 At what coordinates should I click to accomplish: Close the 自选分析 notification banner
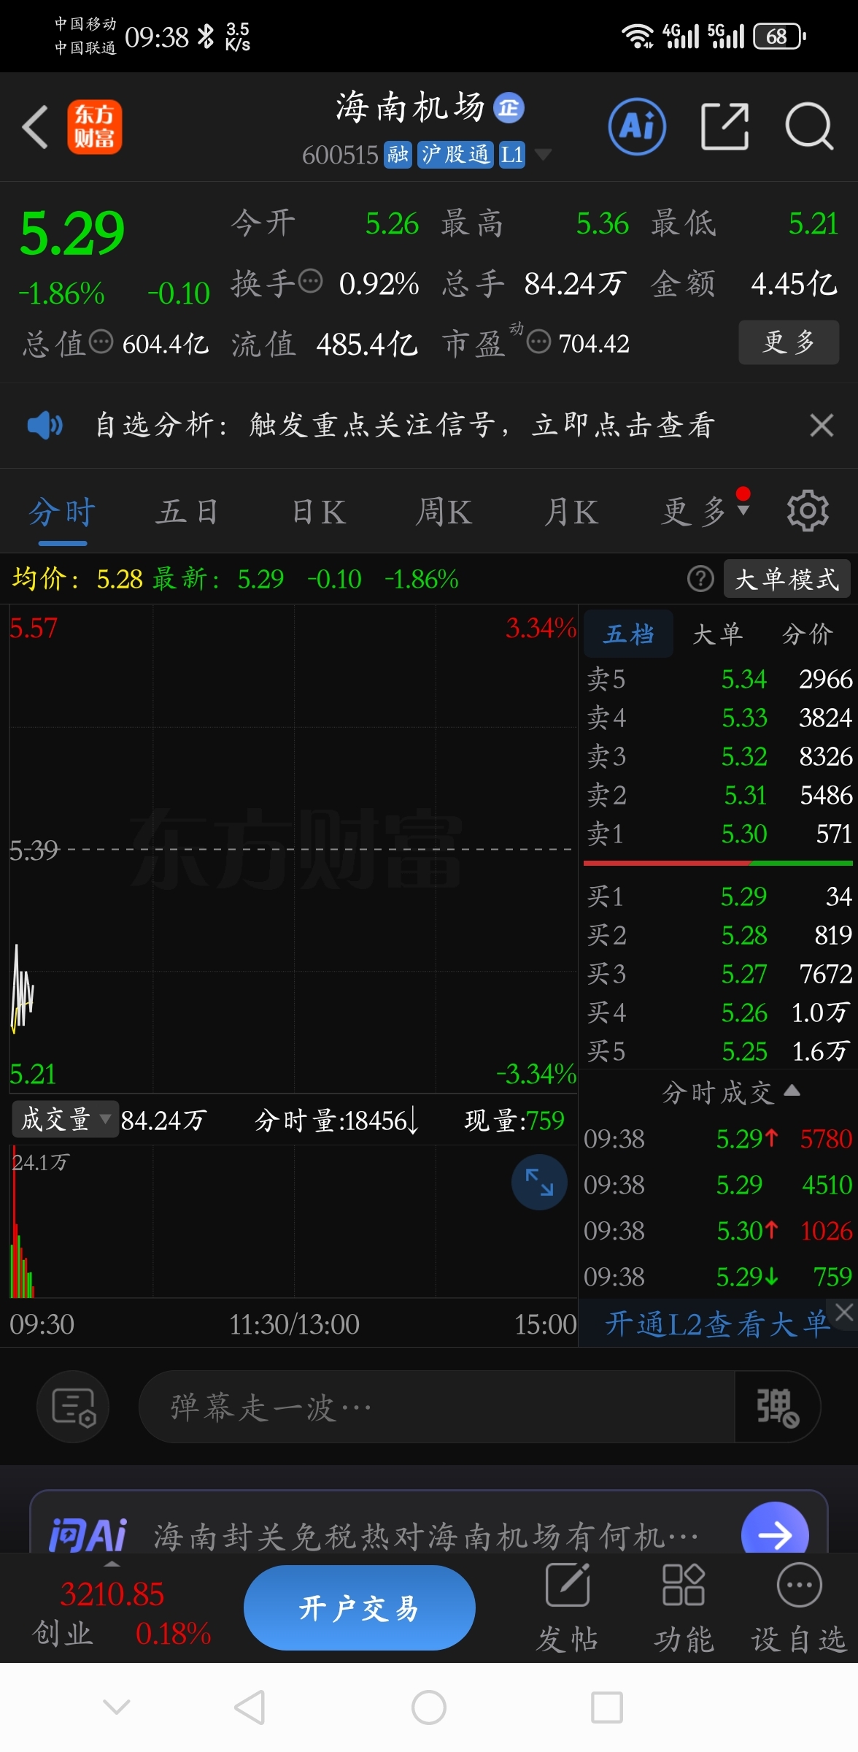(822, 425)
